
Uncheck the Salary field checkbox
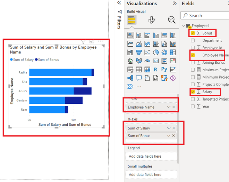(193, 92)
